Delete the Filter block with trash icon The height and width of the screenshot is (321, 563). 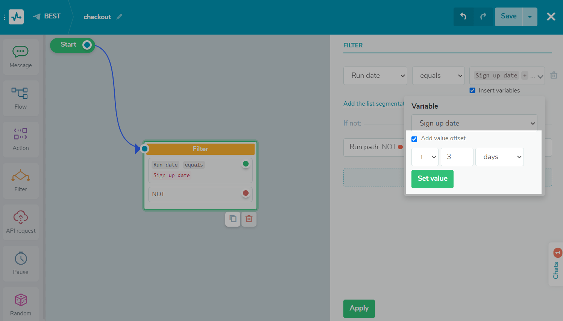pos(249,219)
